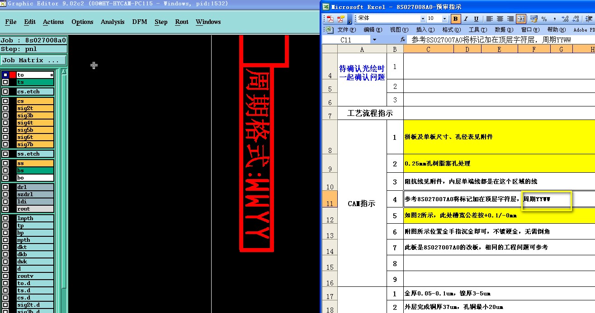Toggle Underline formatting in Excel
Viewport: 595px width, 313px height.
477,19
